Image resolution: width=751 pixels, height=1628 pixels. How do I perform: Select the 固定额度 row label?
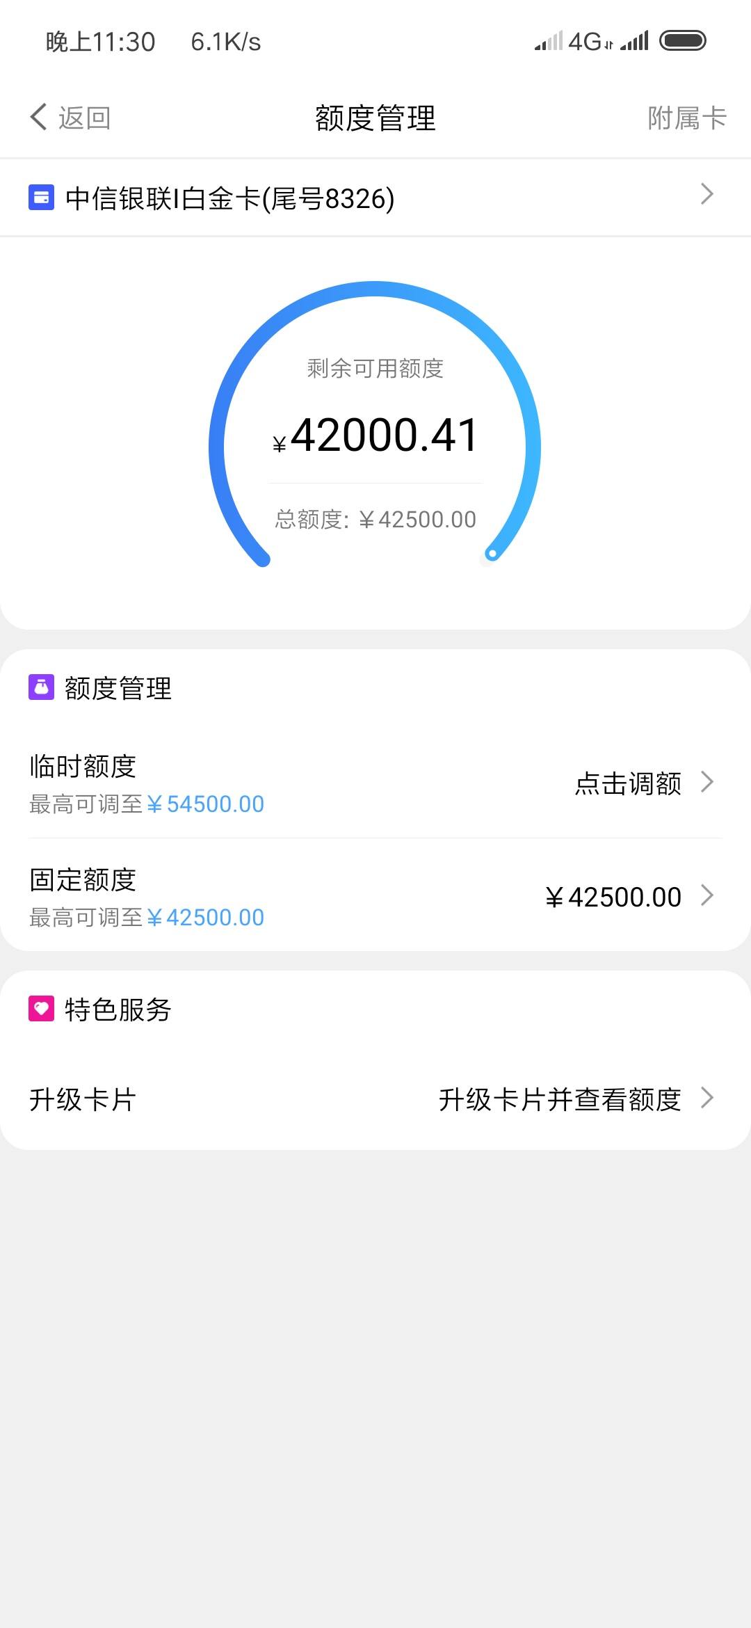point(83,879)
